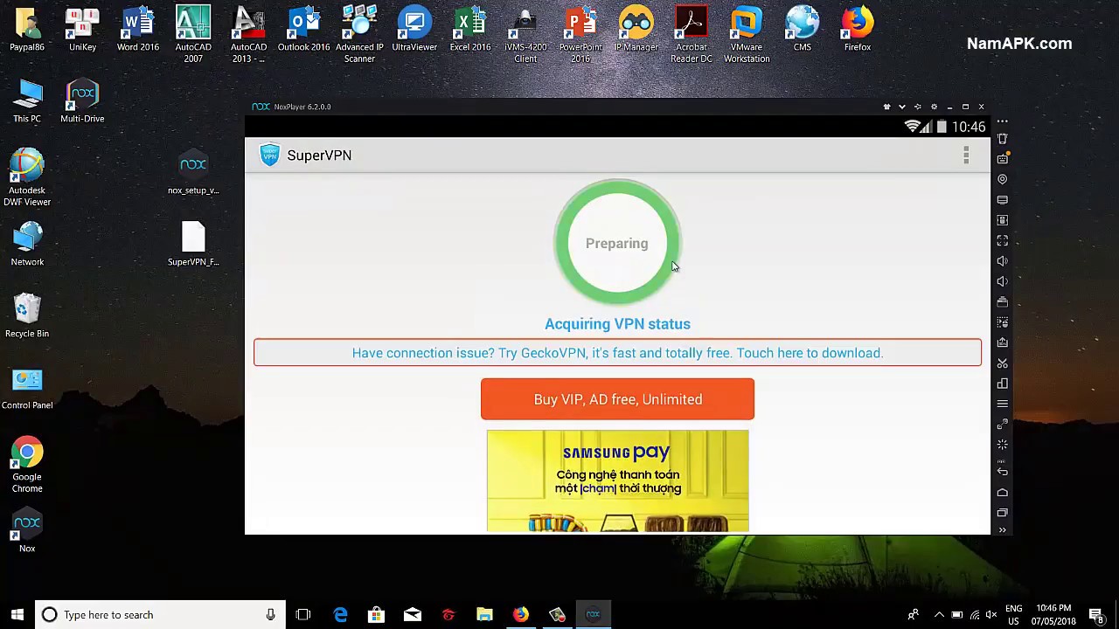
Task: Show hidden system tray icons chevron
Action: pyautogui.click(x=939, y=615)
